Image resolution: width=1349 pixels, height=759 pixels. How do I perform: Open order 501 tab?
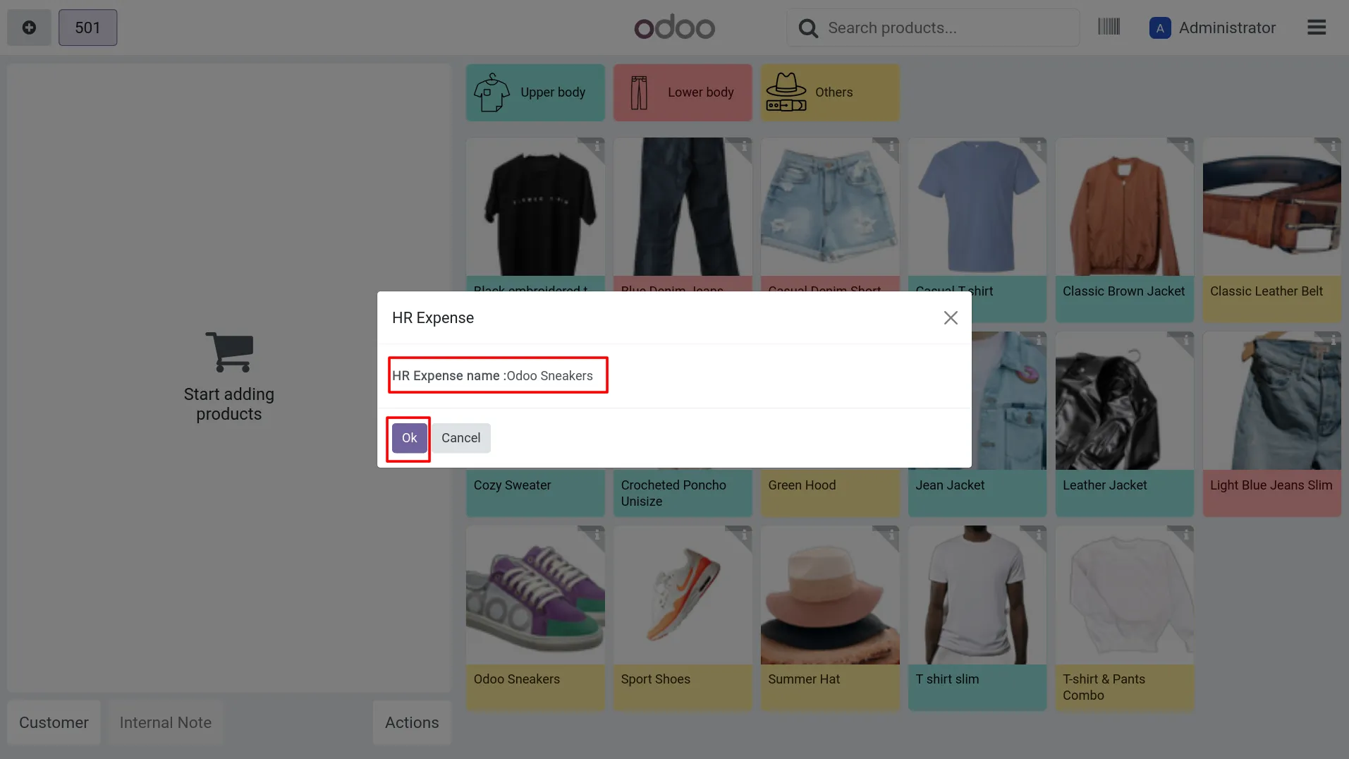[x=87, y=28]
